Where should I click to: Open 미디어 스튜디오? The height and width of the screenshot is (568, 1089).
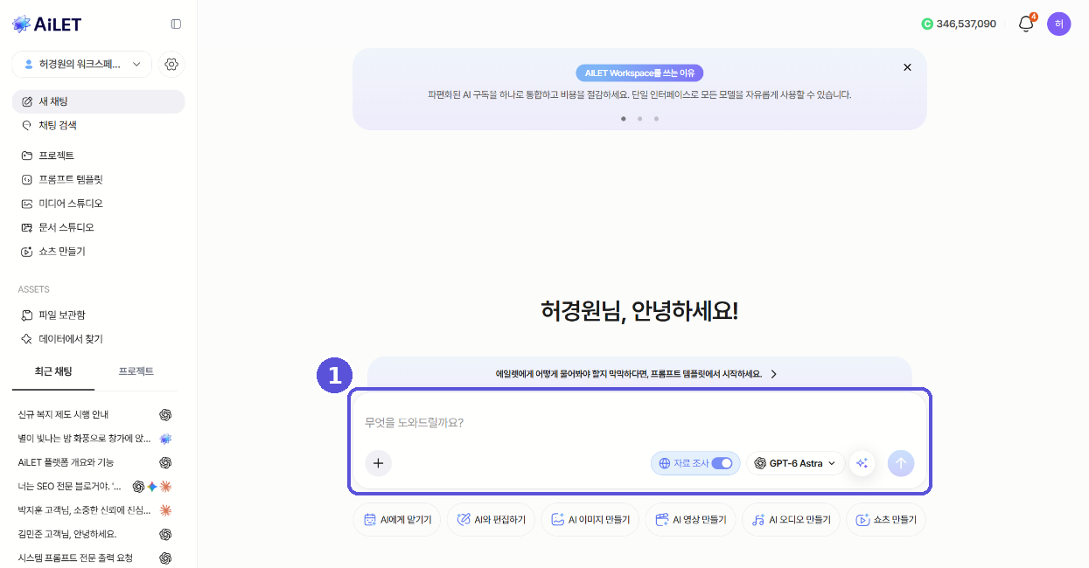tap(98, 203)
